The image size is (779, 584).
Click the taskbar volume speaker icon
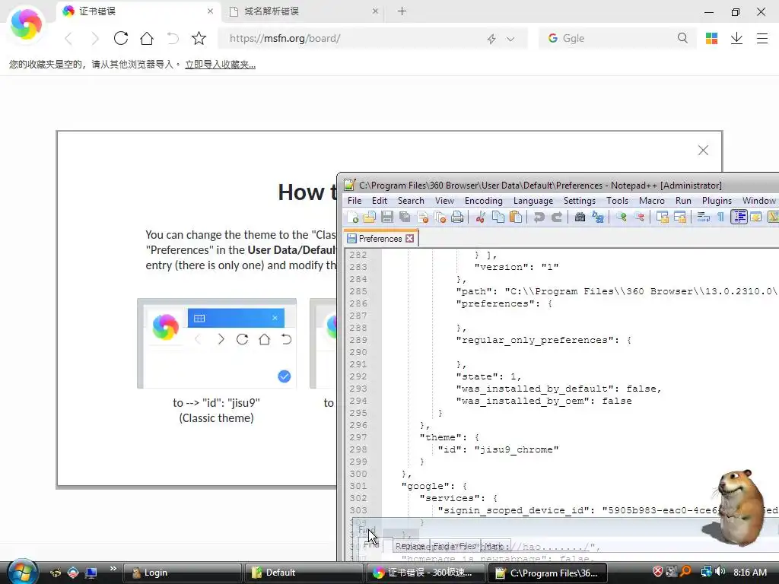coord(720,572)
